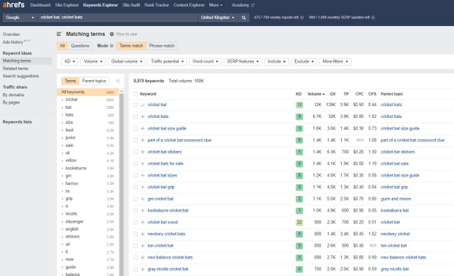Image resolution: width=454 pixels, height=276 pixels.
Task: Open the Volume filter dropdown
Action: (93, 61)
